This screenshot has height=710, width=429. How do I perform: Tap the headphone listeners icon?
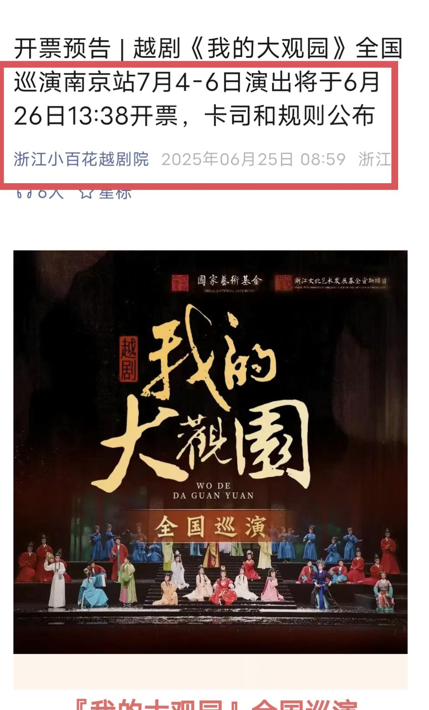24,193
